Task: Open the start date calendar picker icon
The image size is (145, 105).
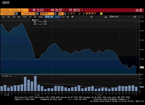Action: click(x=16, y=14)
